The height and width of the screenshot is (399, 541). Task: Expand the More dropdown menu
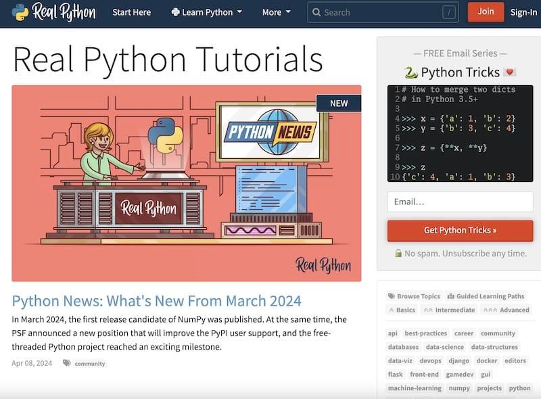click(x=277, y=12)
